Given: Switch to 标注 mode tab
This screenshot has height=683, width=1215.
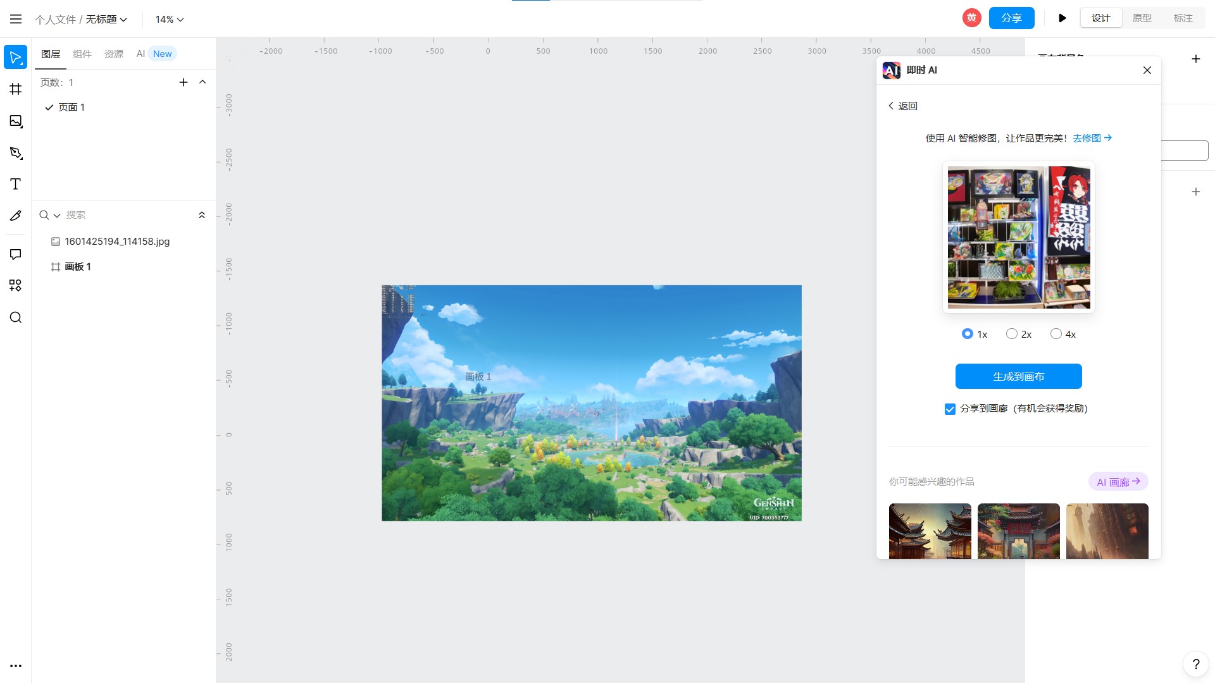Looking at the screenshot, I should pos(1183,18).
